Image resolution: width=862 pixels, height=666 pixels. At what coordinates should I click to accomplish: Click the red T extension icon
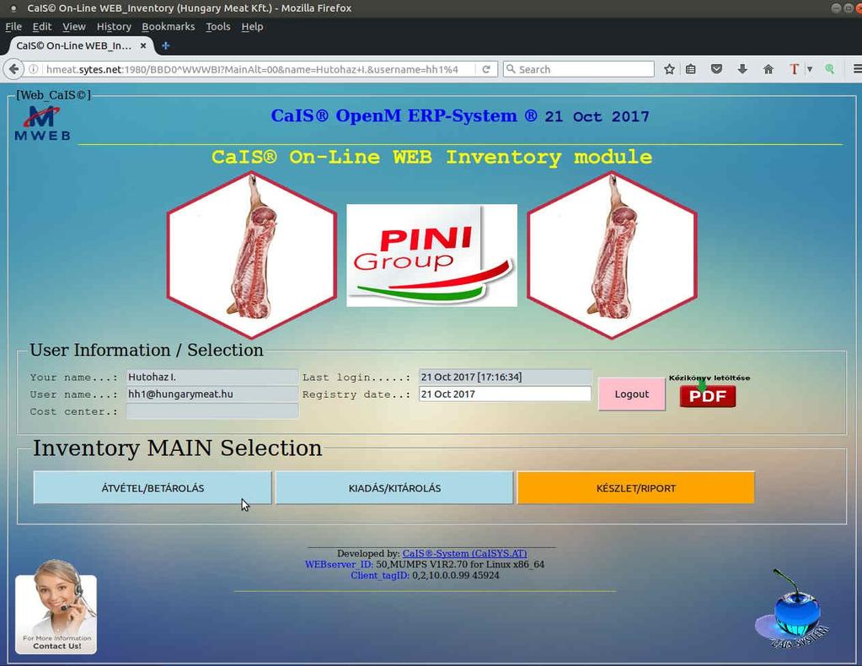pyautogui.click(x=794, y=69)
